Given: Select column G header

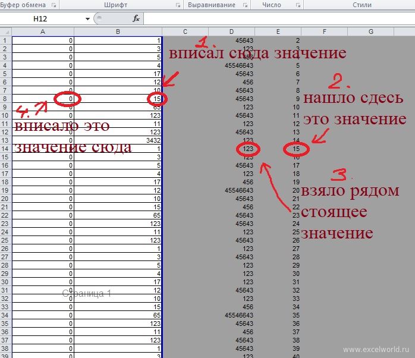Looking at the screenshot, I should 371,32.
